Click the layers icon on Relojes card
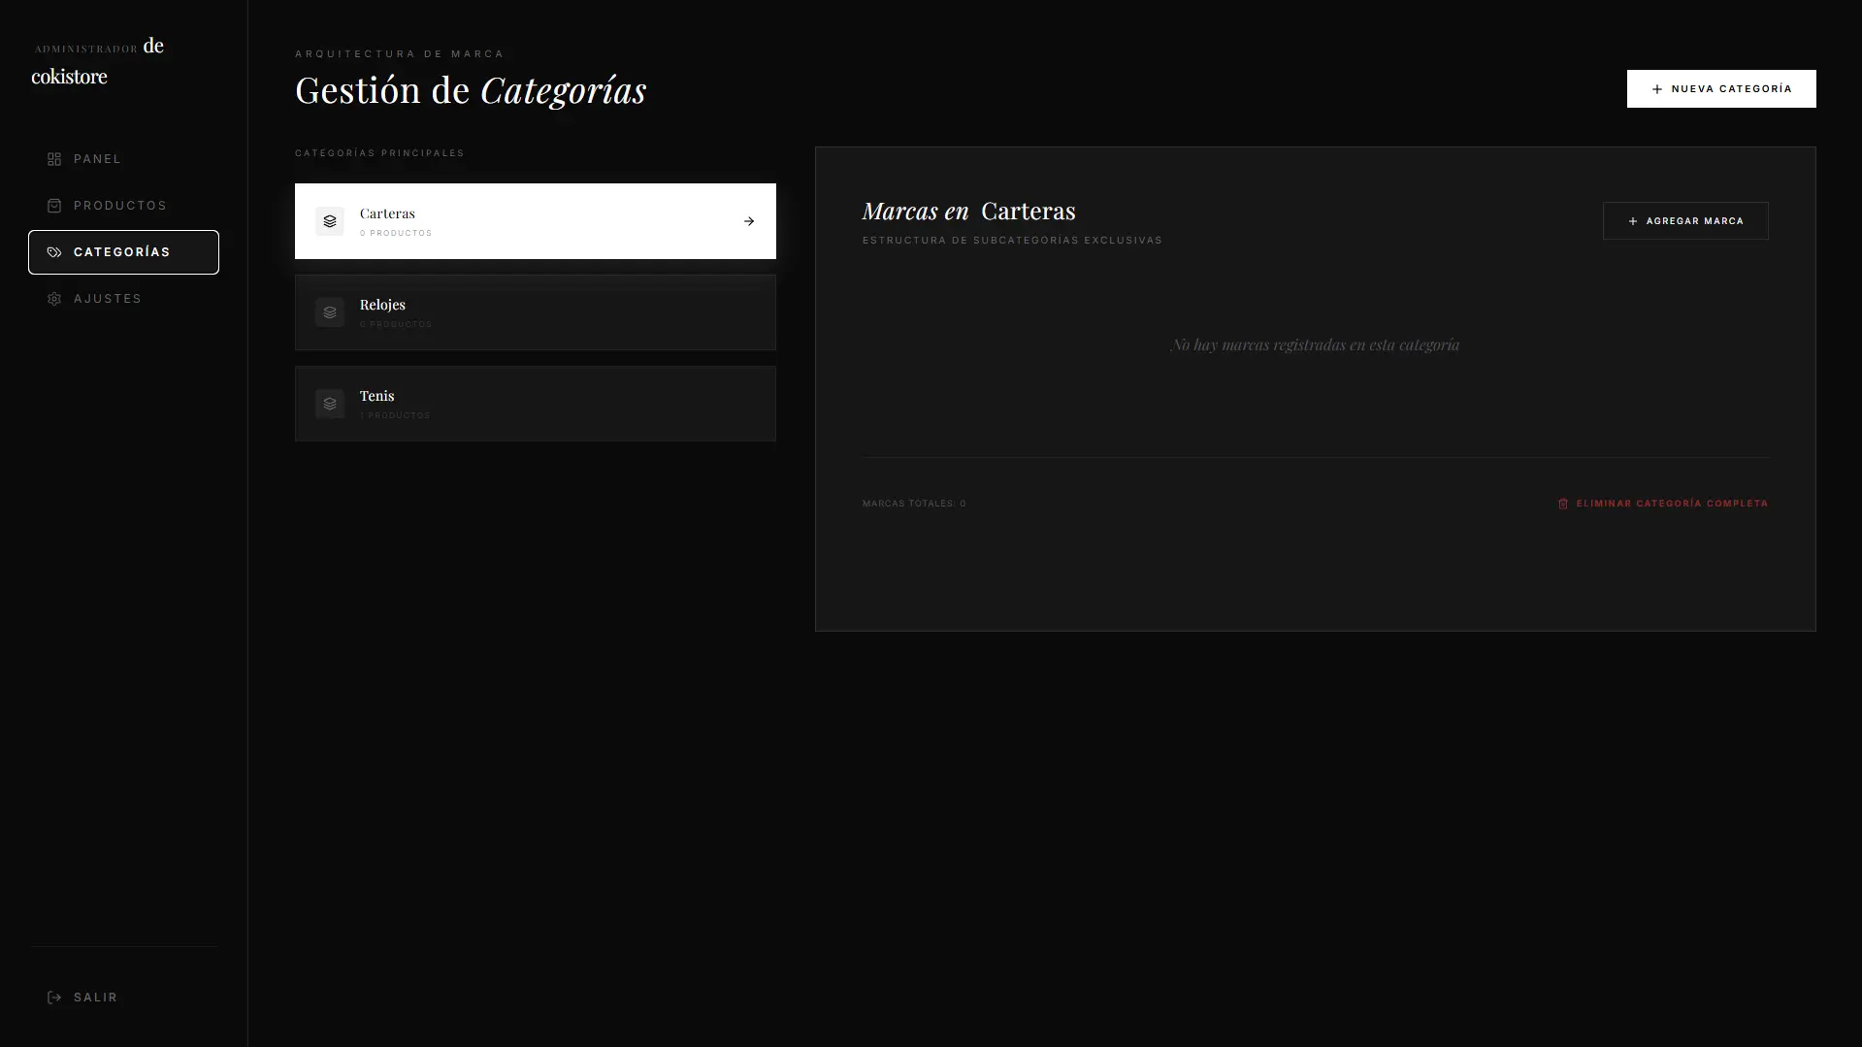This screenshot has width=1862, height=1047. point(330,312)
